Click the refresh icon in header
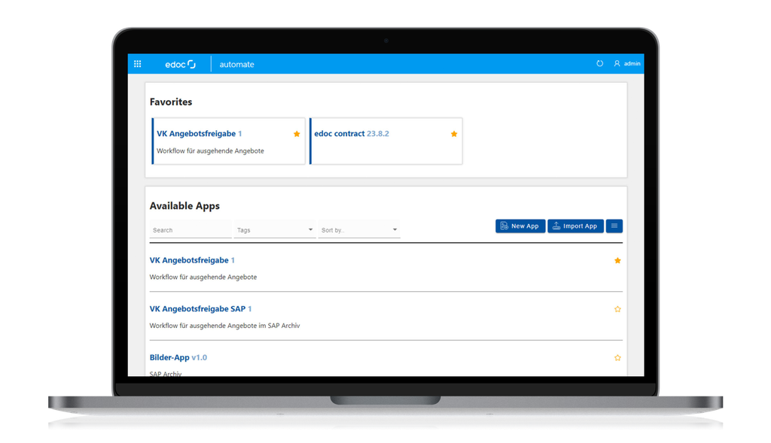The width and height of the screenshot is (771, 443). [599, 63]
